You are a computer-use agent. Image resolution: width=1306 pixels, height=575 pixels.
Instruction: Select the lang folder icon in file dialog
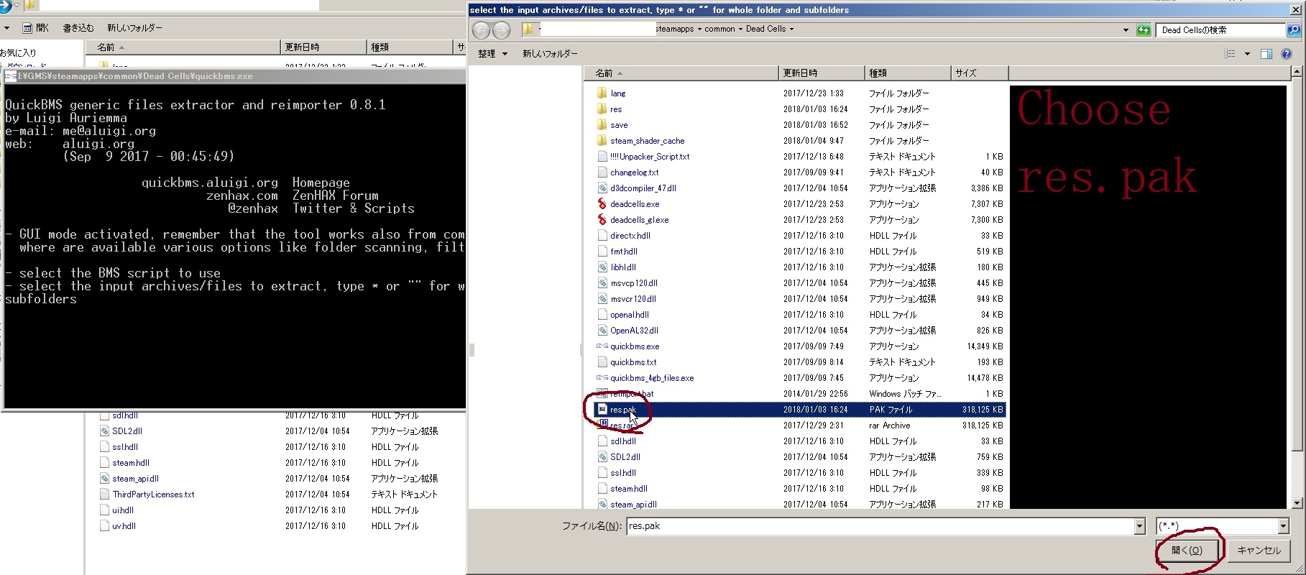[602, 93]
